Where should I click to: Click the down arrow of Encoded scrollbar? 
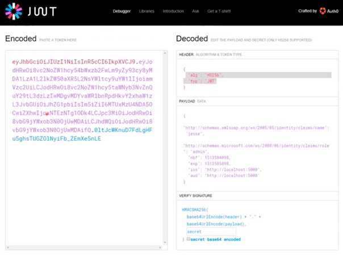pyautogui.click(x=165, y=243)
